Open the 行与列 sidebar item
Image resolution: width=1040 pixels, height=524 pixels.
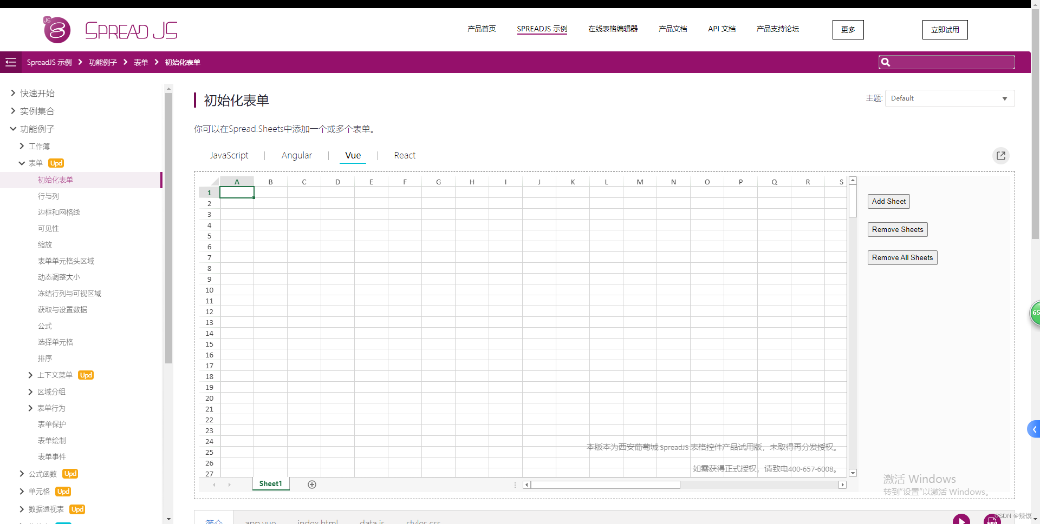(48, 196)
